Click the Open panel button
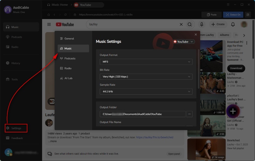The width and height of the screenshot is (255, 161). 174,154
